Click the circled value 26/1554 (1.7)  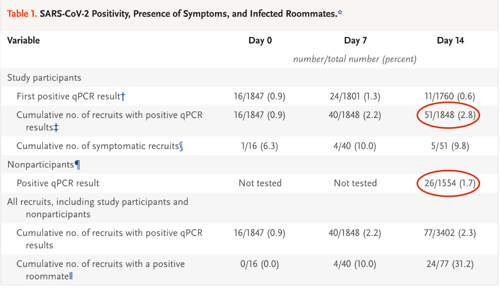[448, 183]
